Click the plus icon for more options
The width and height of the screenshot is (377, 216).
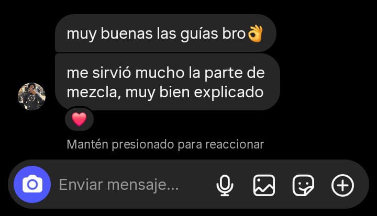point(342,185)
